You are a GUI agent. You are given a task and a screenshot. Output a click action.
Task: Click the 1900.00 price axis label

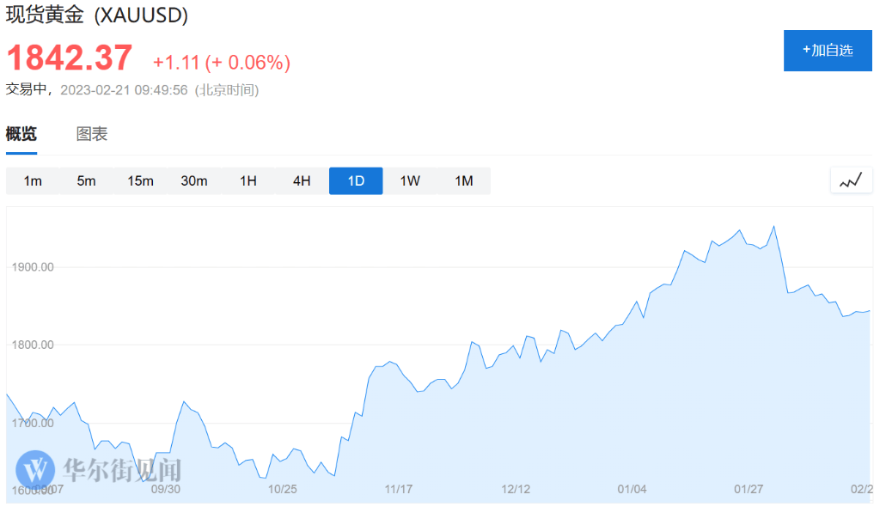pyautogui.click(x=34, y=266)
